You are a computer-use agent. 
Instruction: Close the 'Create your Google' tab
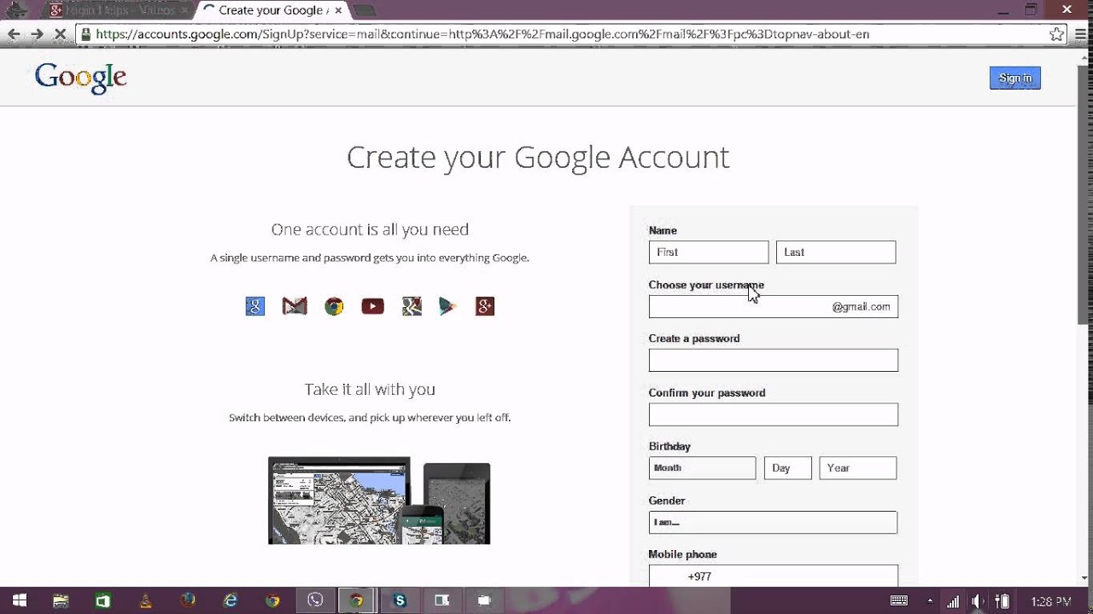338,11
